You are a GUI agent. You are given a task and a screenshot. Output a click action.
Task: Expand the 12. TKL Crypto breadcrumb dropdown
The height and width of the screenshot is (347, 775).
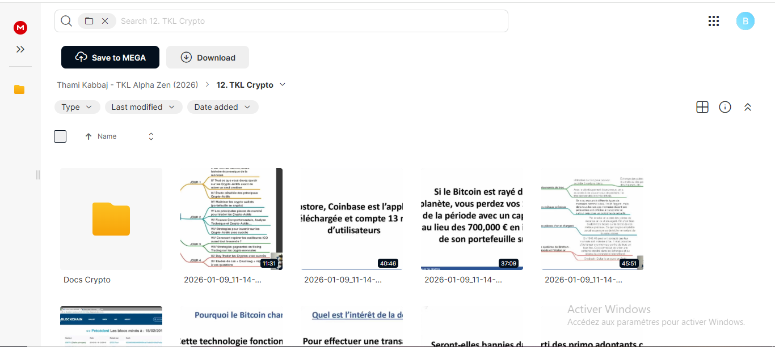click(283, 85)
